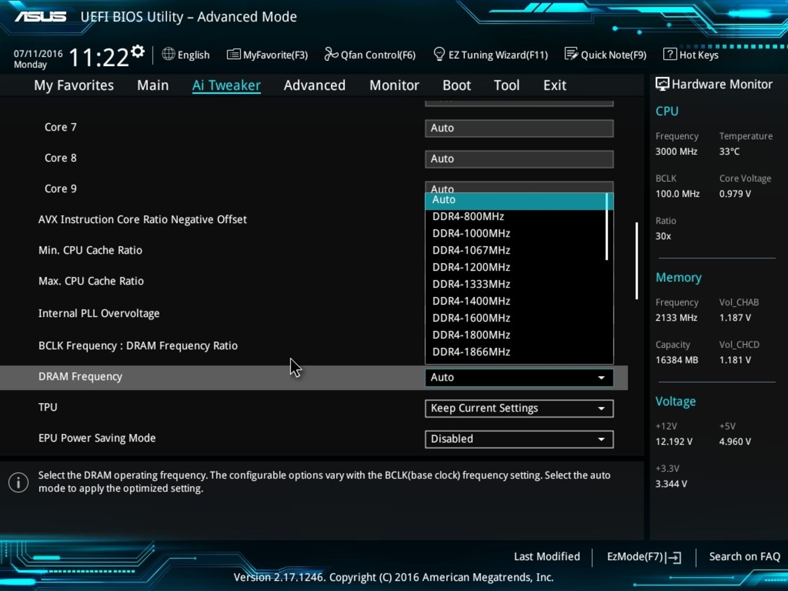Open Quick Note(F9)
The height and width of the screenshot is (591, 788).
[x=614, y=55]
